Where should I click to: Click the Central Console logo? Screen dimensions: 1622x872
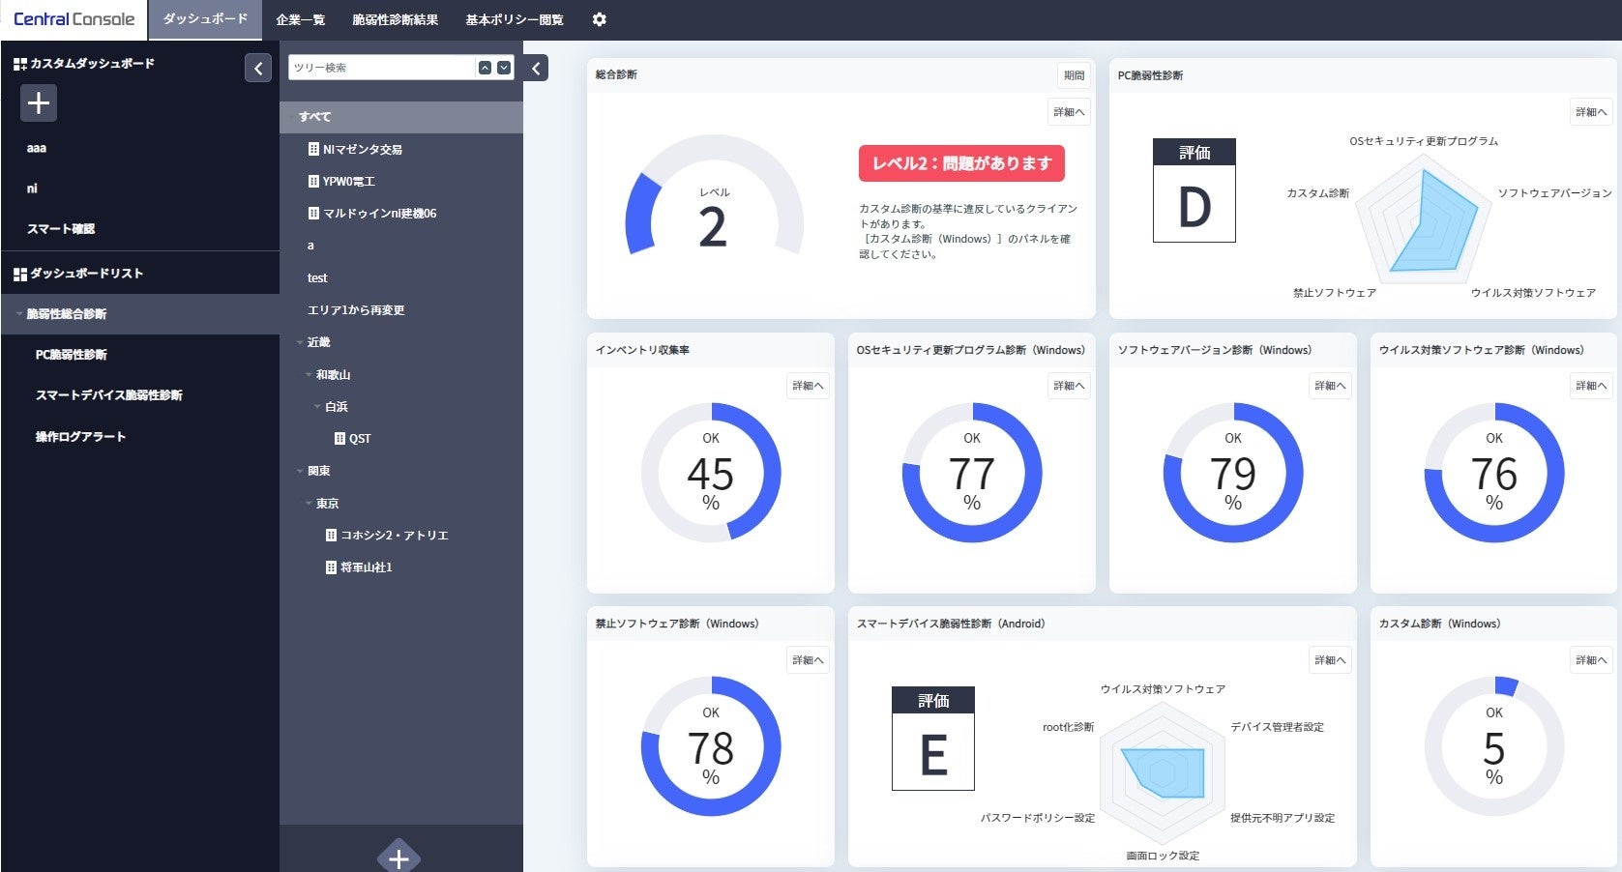tap(74, 19)
